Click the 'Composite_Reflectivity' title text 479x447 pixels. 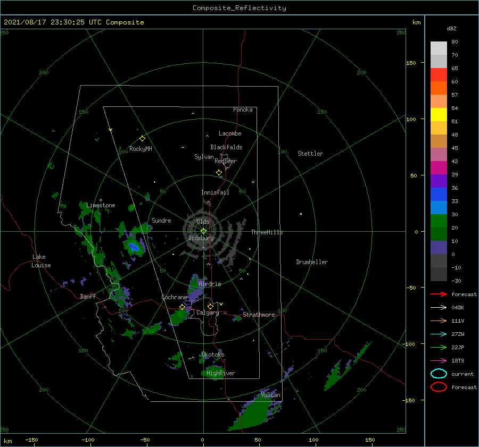click(x=240, y=8)
